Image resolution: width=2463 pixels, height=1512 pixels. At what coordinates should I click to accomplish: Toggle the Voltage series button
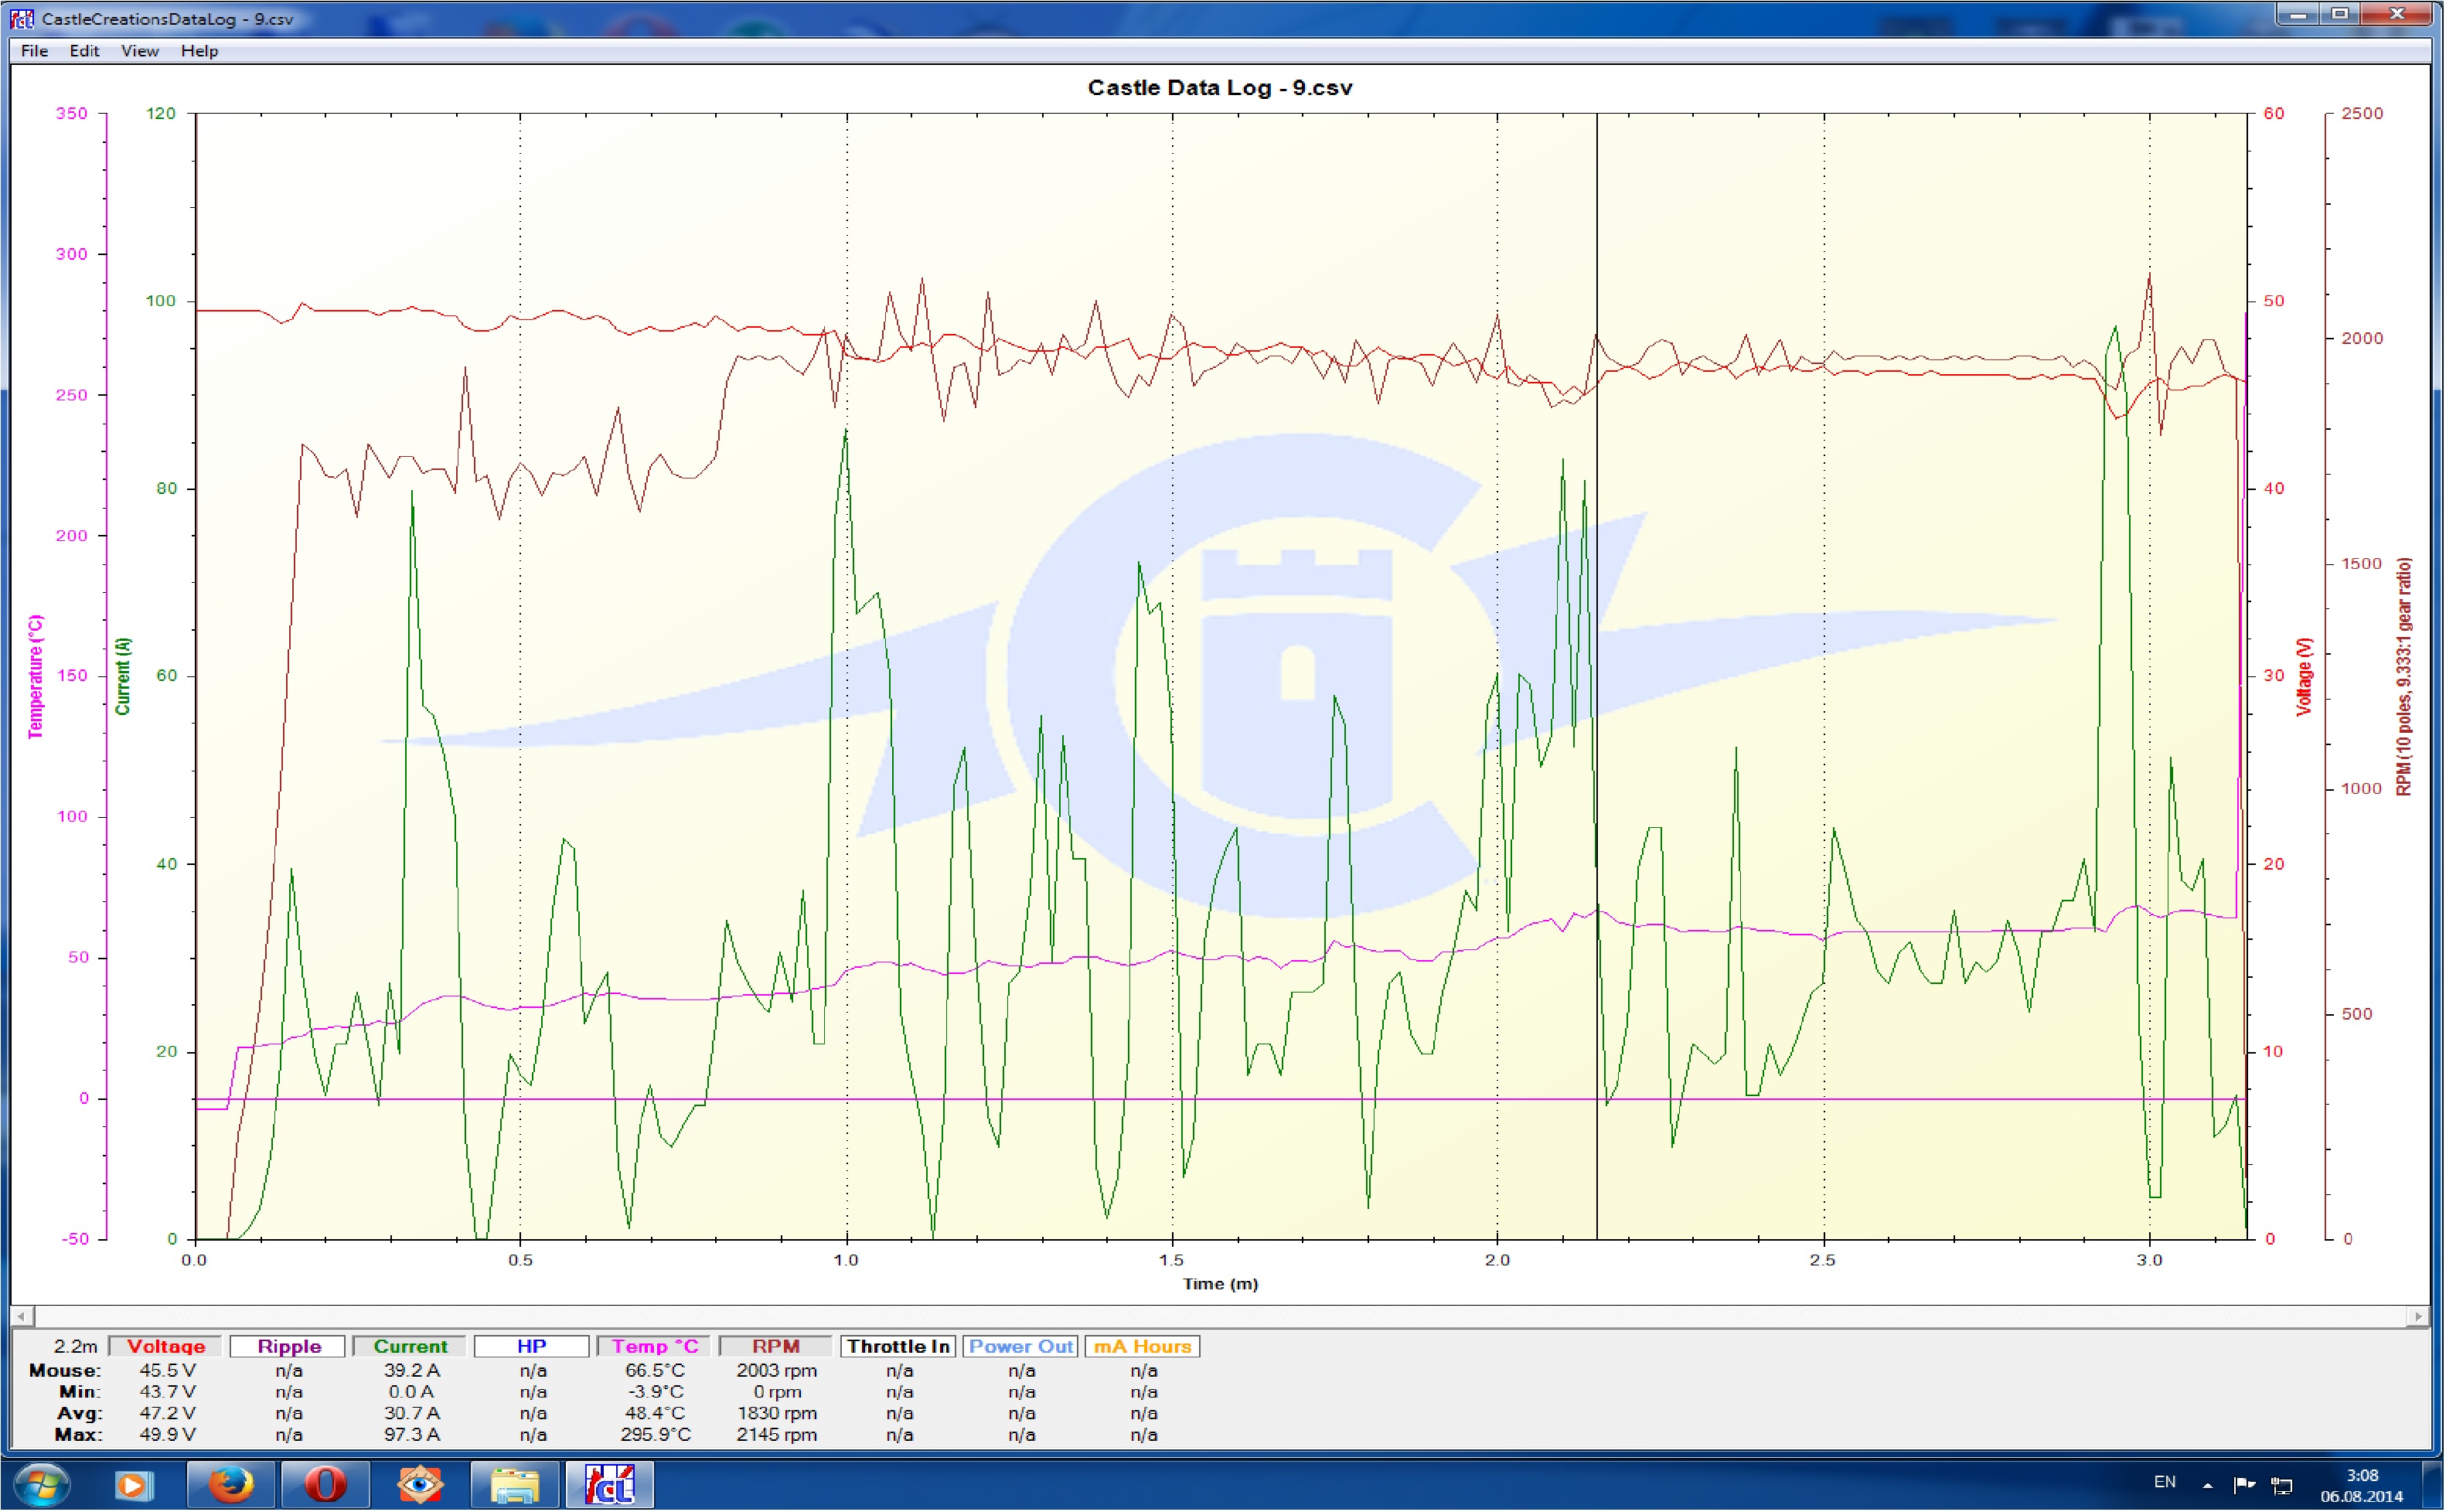tap(166, 1346)
